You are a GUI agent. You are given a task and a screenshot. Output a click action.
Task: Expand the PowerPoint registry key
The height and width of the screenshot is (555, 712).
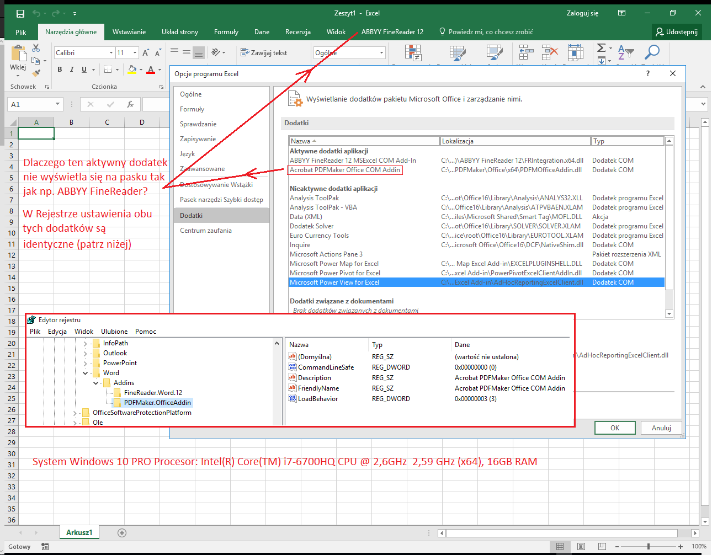pos(85,364)
